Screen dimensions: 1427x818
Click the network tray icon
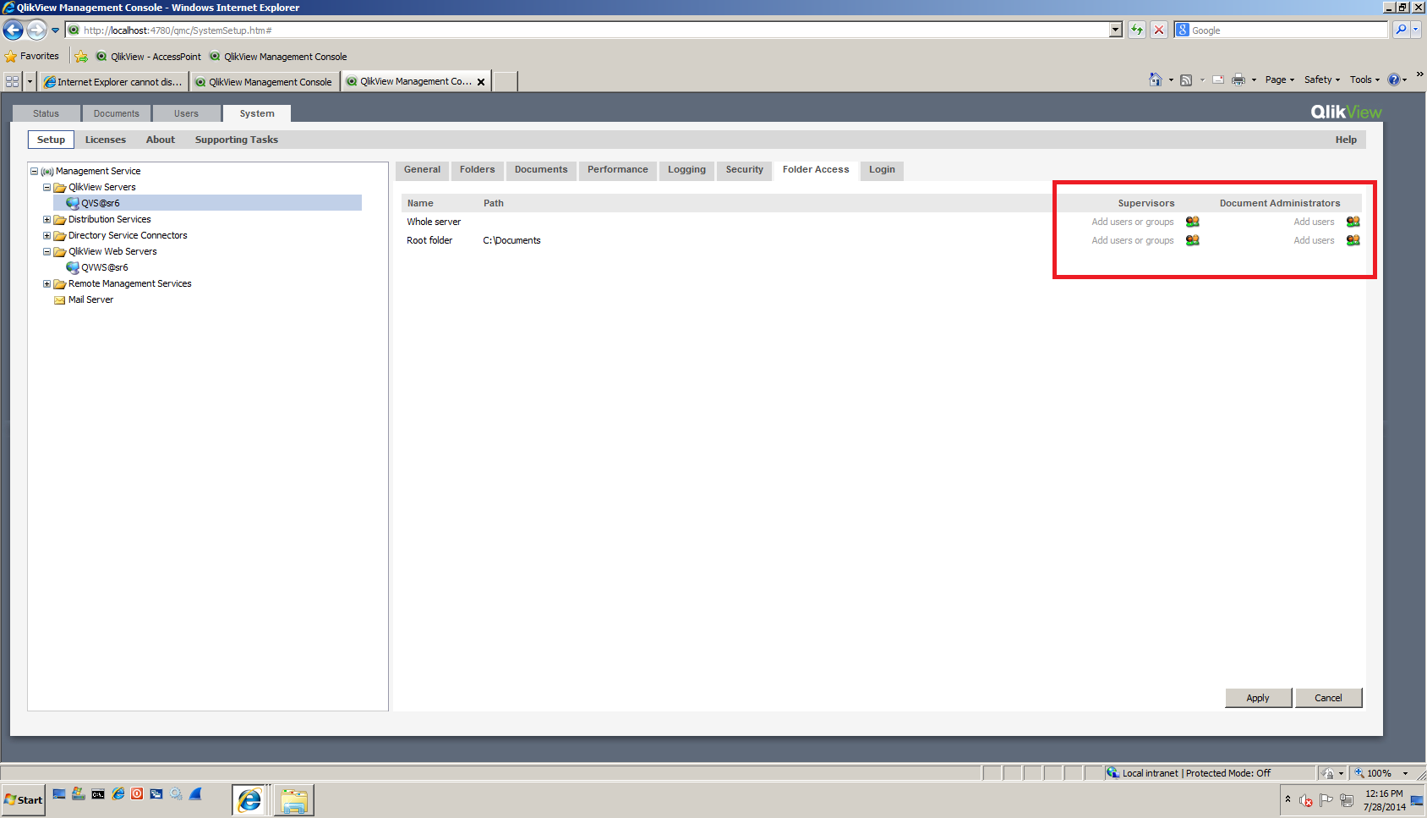[1347, 799]
